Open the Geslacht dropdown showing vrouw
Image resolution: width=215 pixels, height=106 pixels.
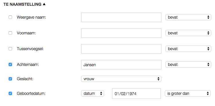pyautogui.click(x=121, y=79)
